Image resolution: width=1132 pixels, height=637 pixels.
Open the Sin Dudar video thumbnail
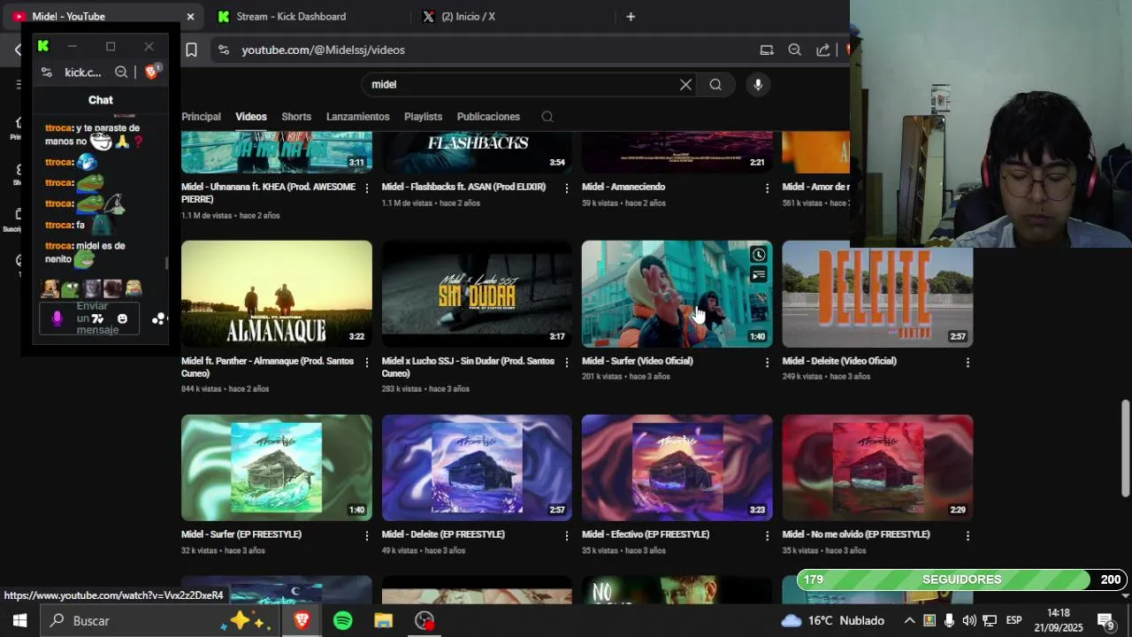pyautogui.click(x=477, y=294)
